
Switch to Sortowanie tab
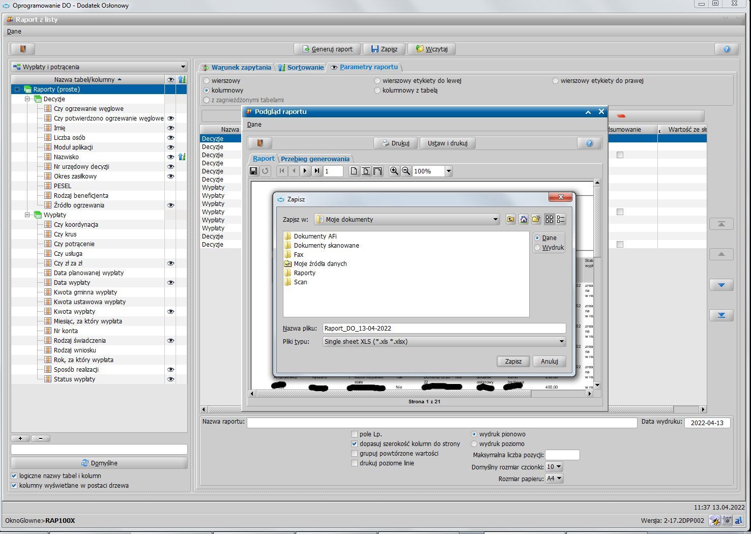[x=301, y=67]
